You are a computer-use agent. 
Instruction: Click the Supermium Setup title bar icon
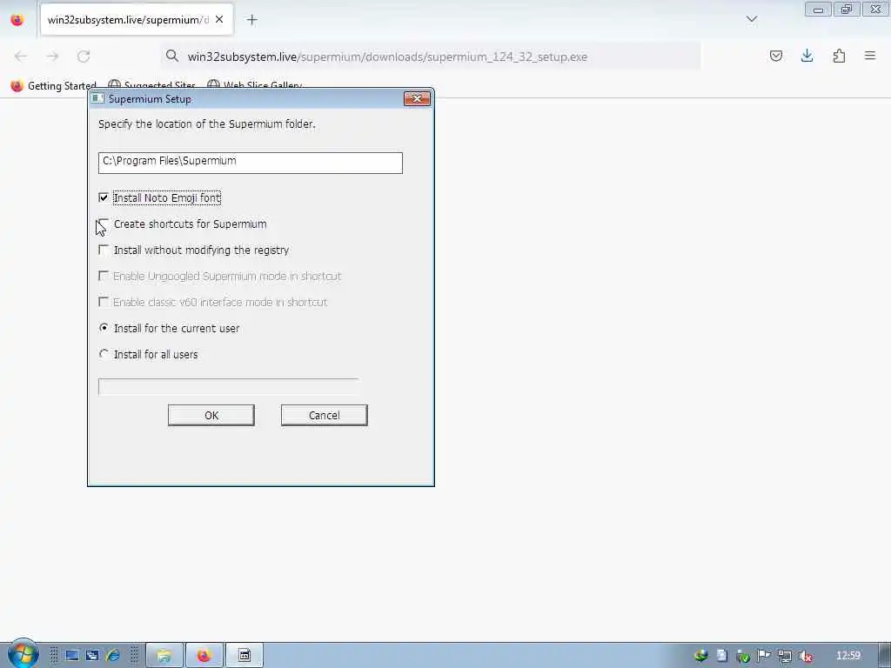(x=97, y=98)
